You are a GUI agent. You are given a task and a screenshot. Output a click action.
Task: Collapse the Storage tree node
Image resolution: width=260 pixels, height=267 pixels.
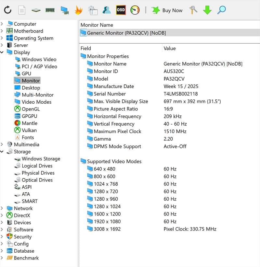2,152
